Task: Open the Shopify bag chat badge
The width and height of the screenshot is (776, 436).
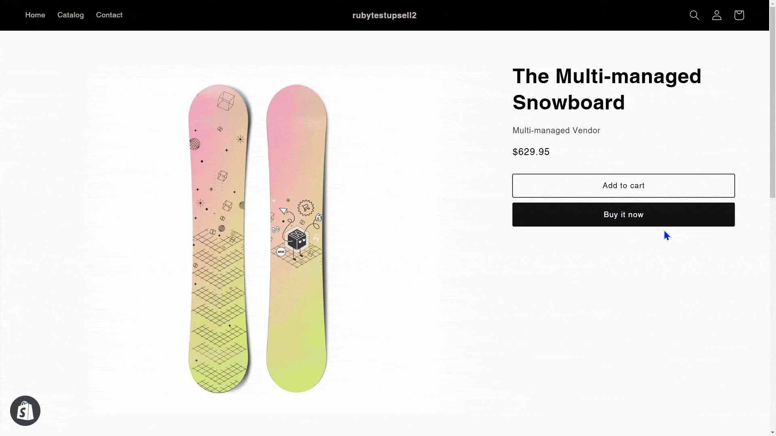Action: tap(25, 411)
